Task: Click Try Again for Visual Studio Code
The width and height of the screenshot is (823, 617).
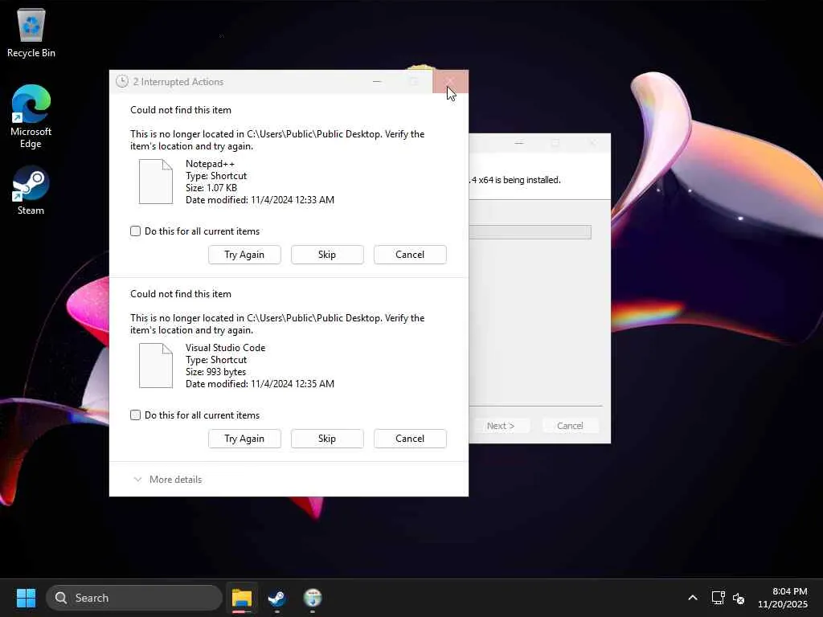Action: [x=244, y=439]
